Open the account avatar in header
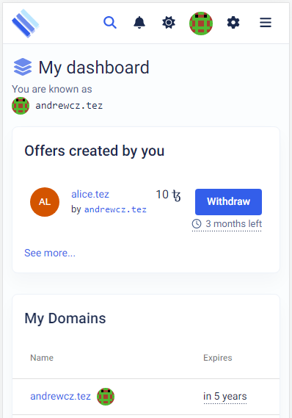This screenshot has width=292, height=418. (201, 24)
